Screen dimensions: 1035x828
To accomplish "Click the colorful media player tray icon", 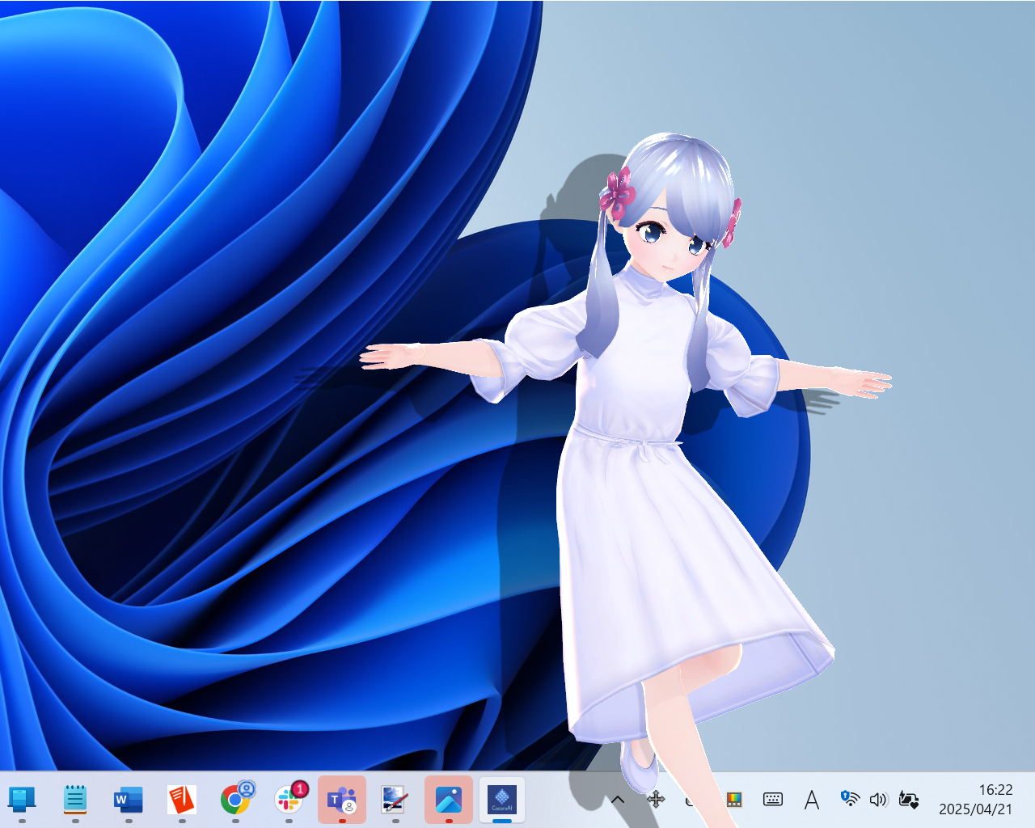I will tap(733, 801).
